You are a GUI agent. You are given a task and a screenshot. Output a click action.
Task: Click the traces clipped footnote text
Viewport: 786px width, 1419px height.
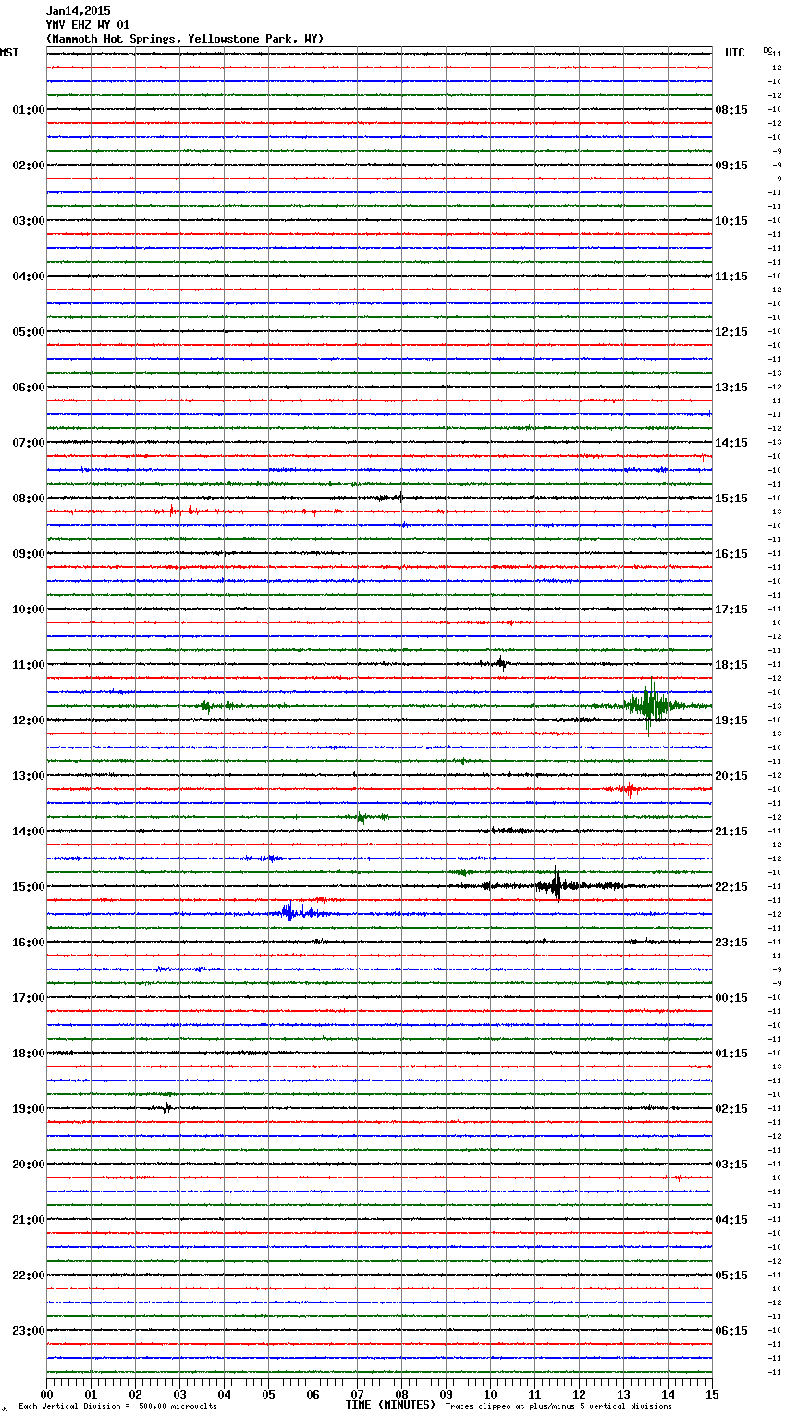coord(559,1406)
